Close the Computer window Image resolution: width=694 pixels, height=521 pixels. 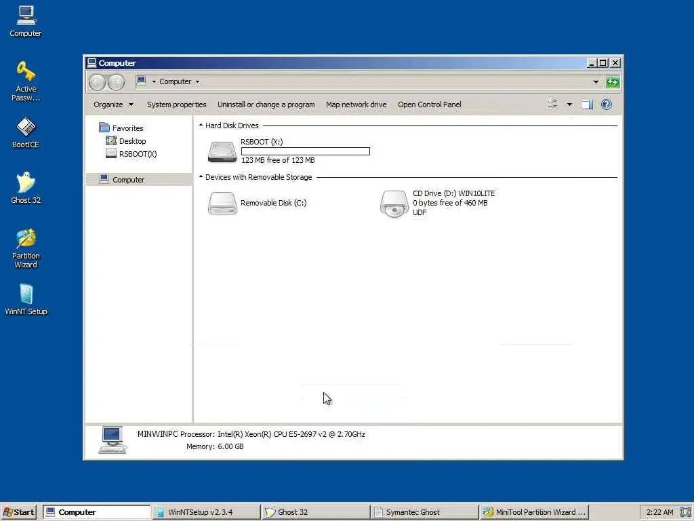pos(615,63)
